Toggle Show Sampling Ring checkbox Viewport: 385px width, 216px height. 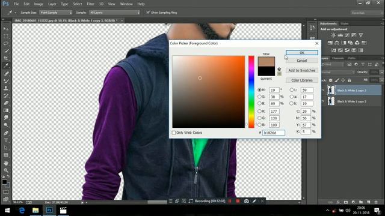pyautogui.click(x=148, y=12)
